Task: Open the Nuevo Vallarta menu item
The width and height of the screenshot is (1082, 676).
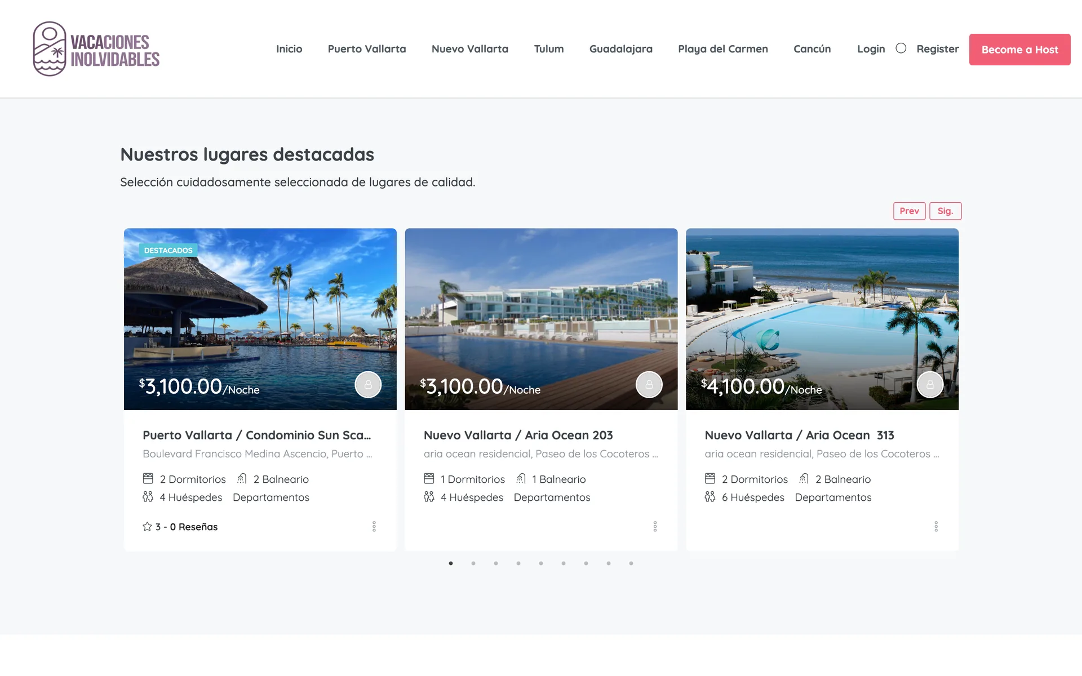Action: click(470, 49)
